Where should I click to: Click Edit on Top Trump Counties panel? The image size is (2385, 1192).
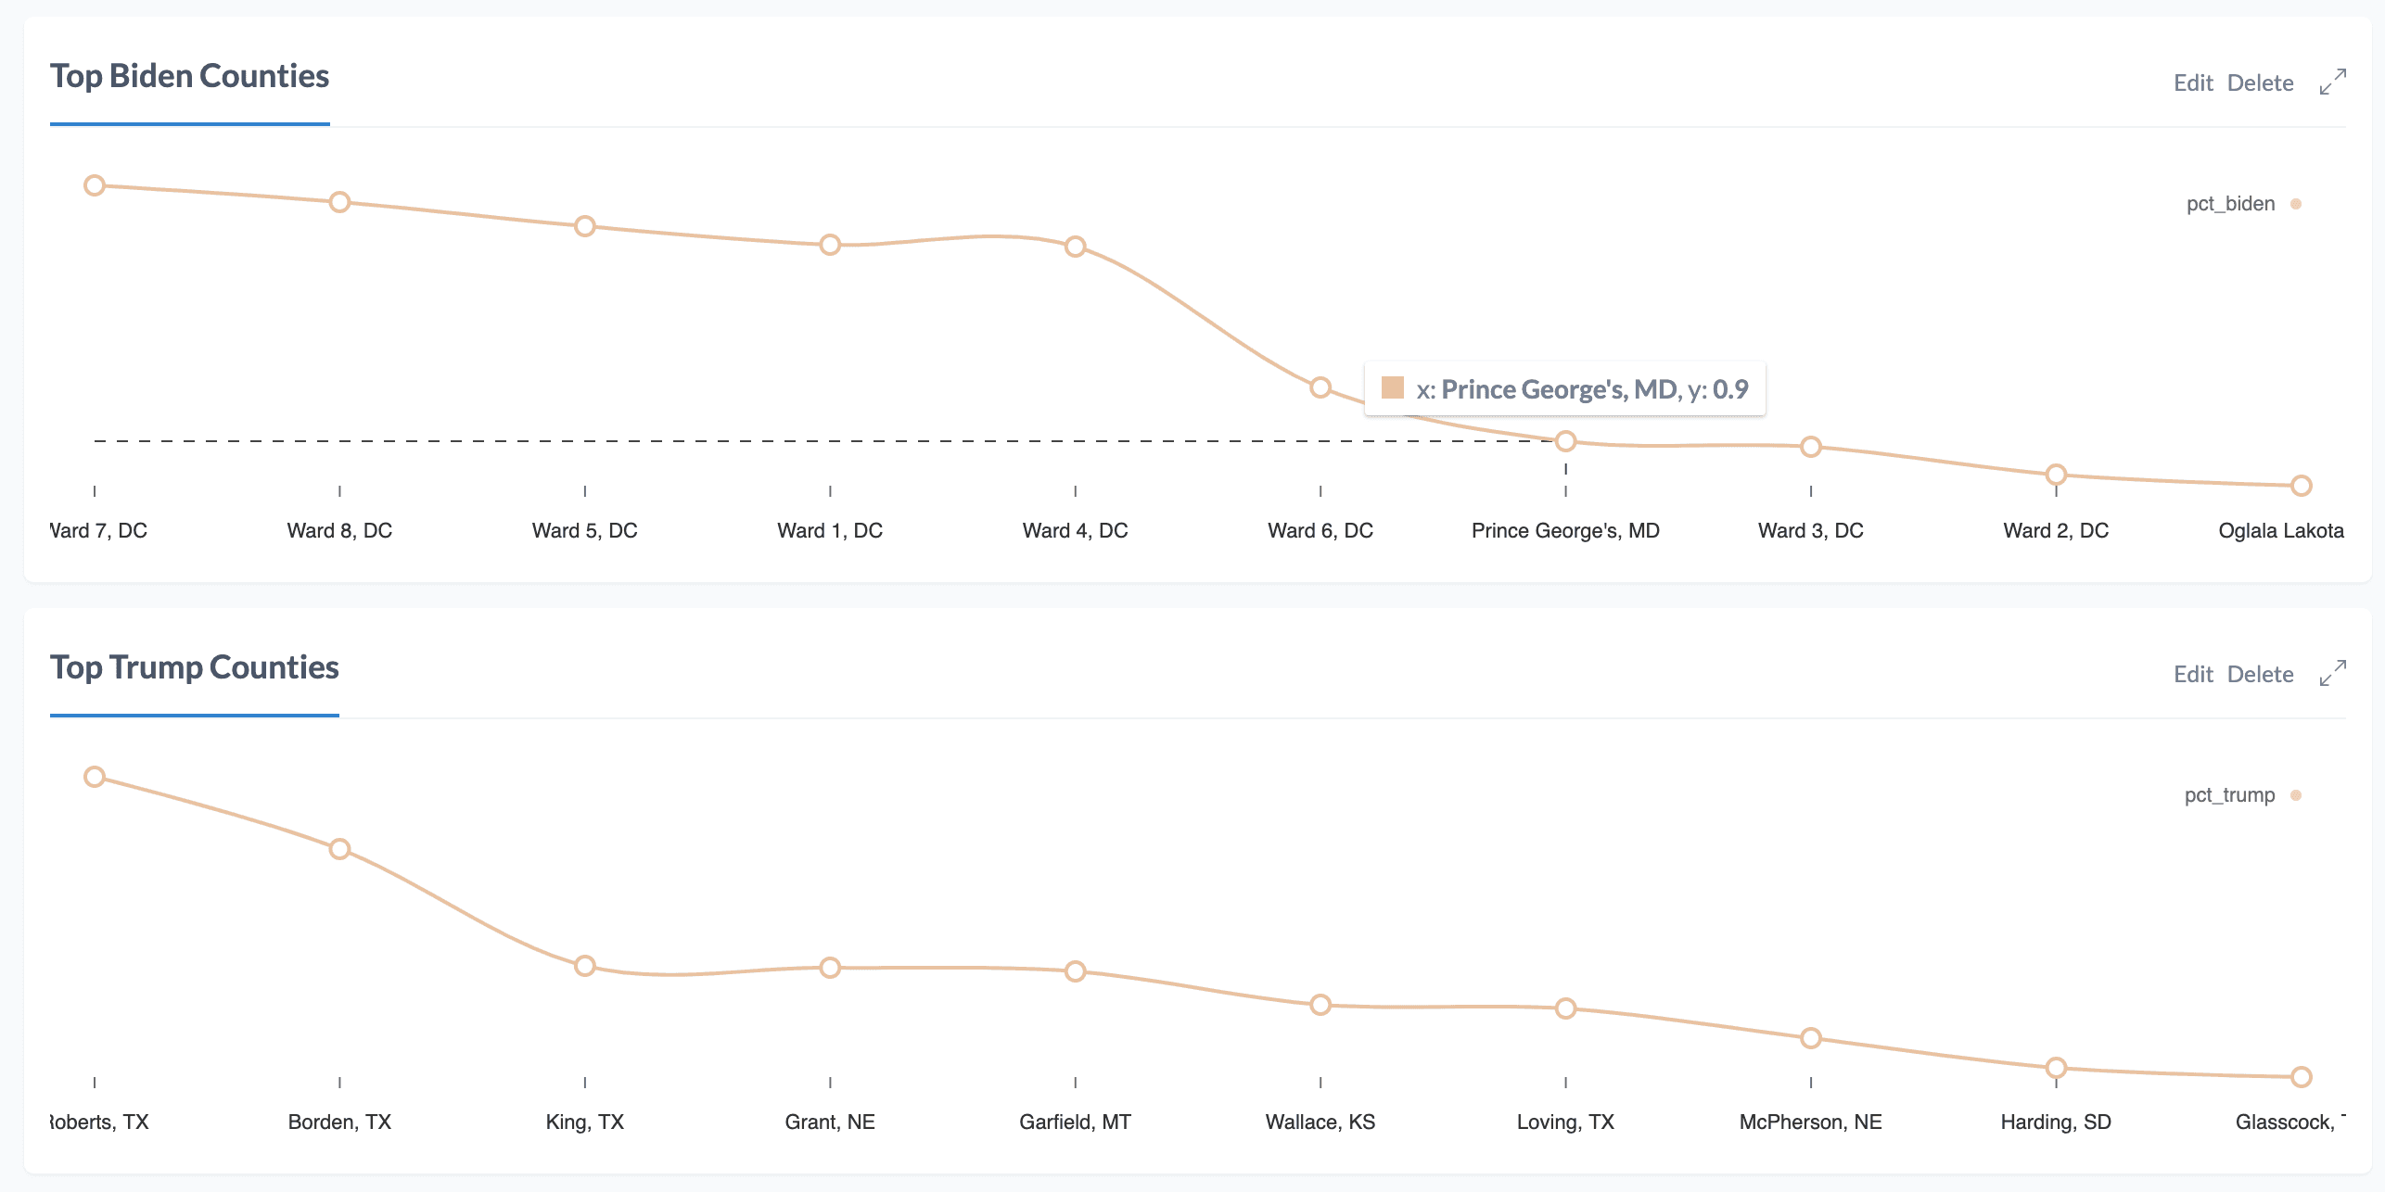[x=2192, y=675]
